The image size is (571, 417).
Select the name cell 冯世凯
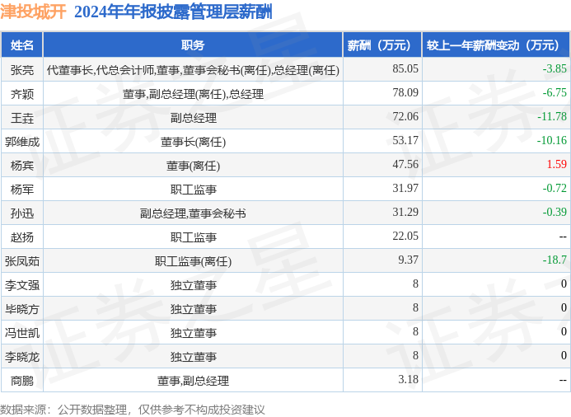coord(22,333)
